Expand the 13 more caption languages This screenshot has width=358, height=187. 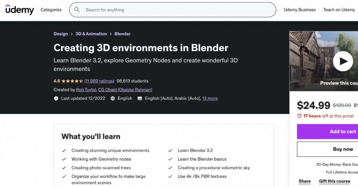[x=210, y=98]
